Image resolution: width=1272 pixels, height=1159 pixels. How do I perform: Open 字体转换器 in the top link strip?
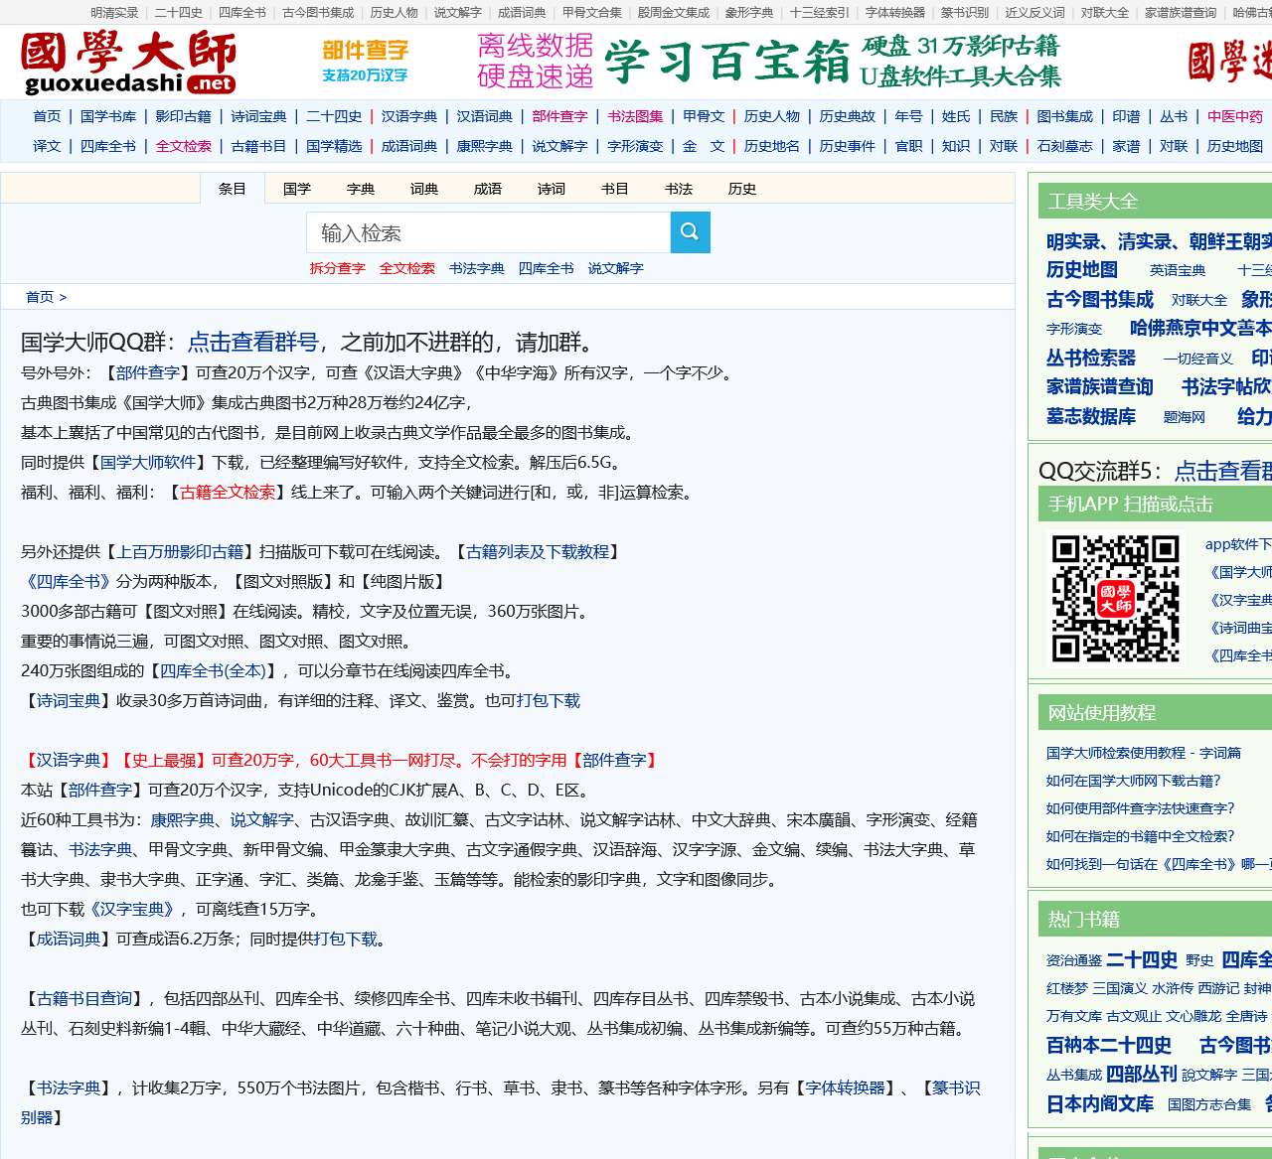coord(895,13)
